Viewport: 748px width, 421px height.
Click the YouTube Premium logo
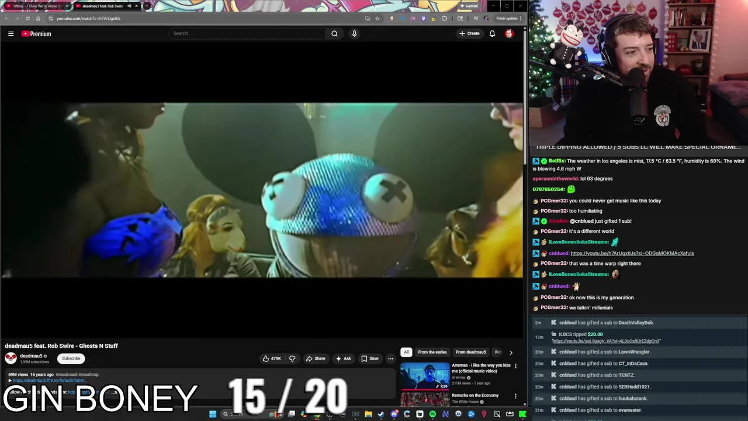36,34
